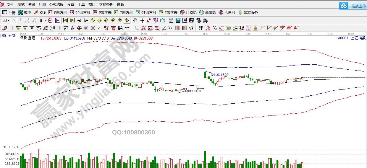Screen dimensions: 367x168
Task: Click the save floppy disk icon
Action: (x=191, y=20)
